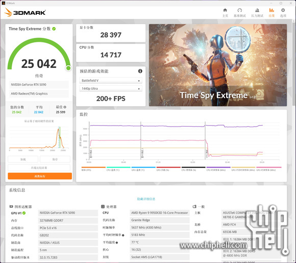Click the AMD Radeon(TM) Graphics field
The width and height of the screenshot is (296, 263).
tap(39, 94)
